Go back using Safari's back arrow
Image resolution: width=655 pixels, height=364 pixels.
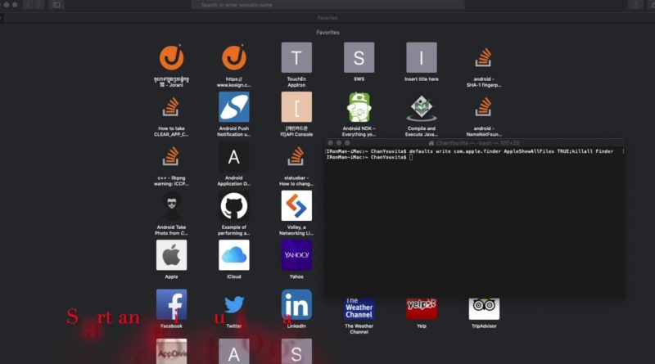(x=29, y=5)
